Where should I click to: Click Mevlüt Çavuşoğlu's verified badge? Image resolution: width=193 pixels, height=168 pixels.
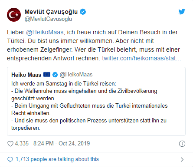83,12
